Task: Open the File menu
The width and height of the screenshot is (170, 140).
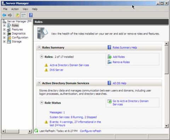Action: tap(5, 9)
